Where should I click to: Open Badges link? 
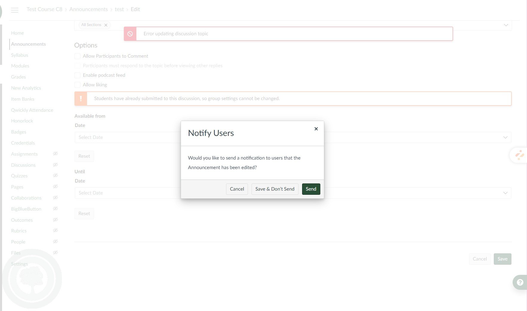(x=19, y=132)
